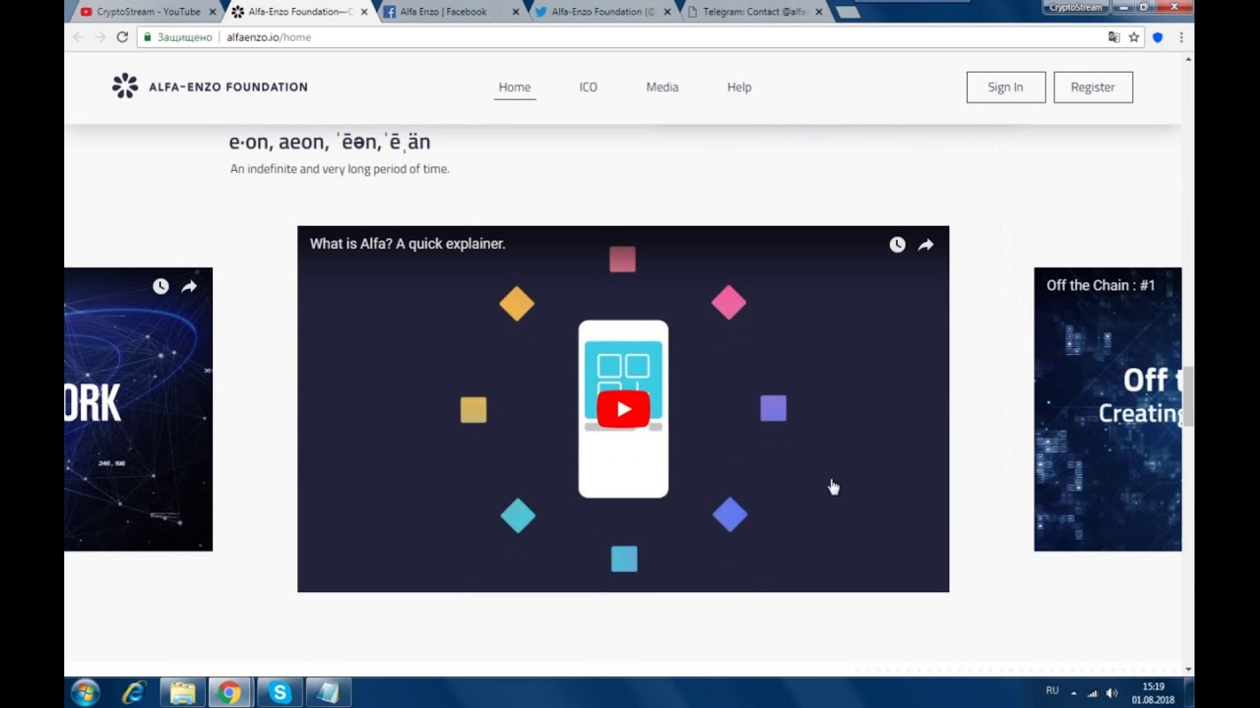Open the Home navigation item
Image resolution: width=1260 pixels, height=708 pixels.
[515, 87]
